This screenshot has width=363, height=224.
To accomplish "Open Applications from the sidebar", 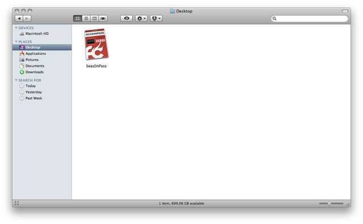I will pos(42,54).
